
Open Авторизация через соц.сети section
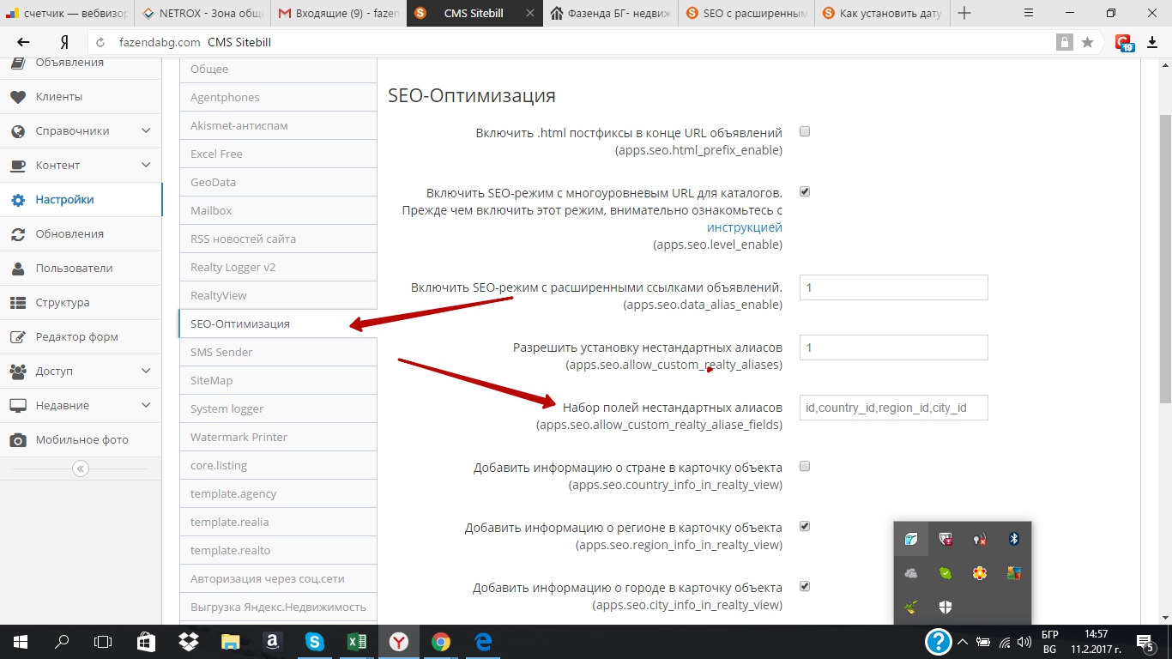click(278, 578)
